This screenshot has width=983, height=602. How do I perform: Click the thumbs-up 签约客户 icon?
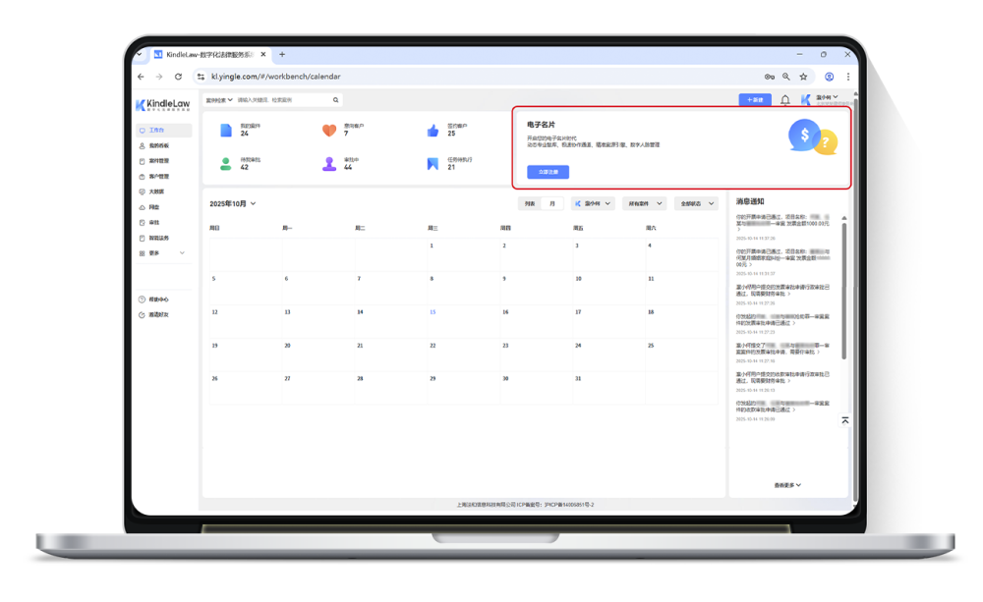tap(433, 131)
